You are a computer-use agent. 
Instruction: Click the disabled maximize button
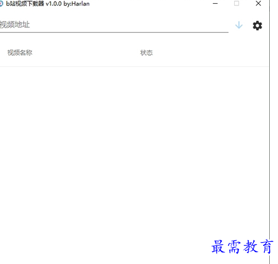[236, 3]
